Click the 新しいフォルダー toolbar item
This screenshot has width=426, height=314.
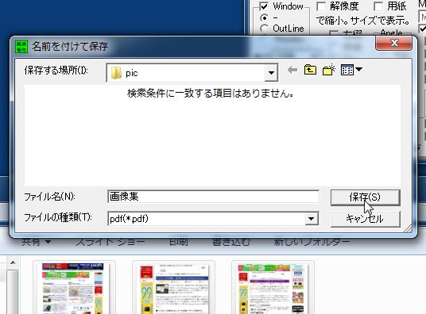click(312, 241)
